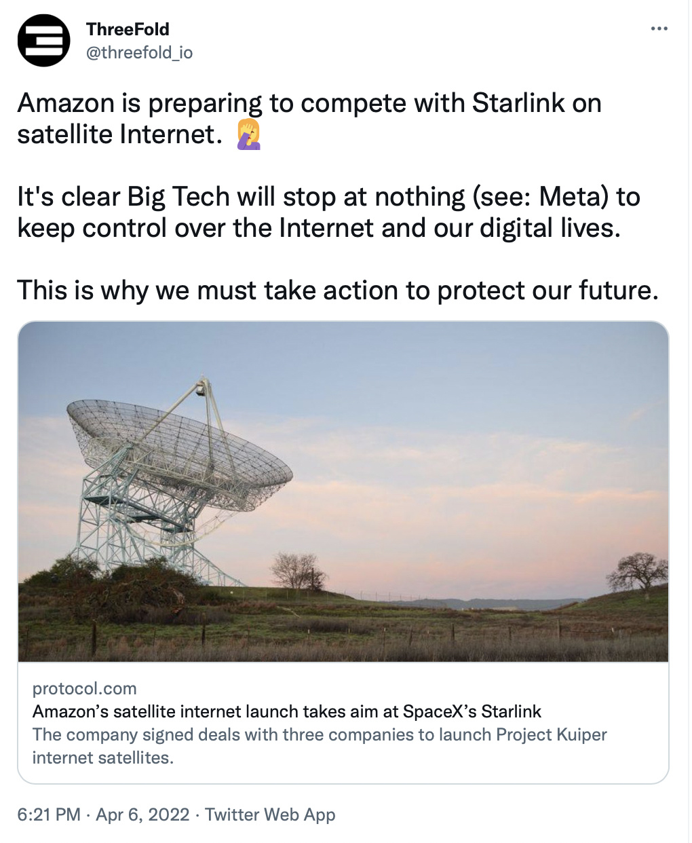Select the ThreeFold display name
Image resolution: width=692 pixels, height=843 pixels.
(128, 29)
